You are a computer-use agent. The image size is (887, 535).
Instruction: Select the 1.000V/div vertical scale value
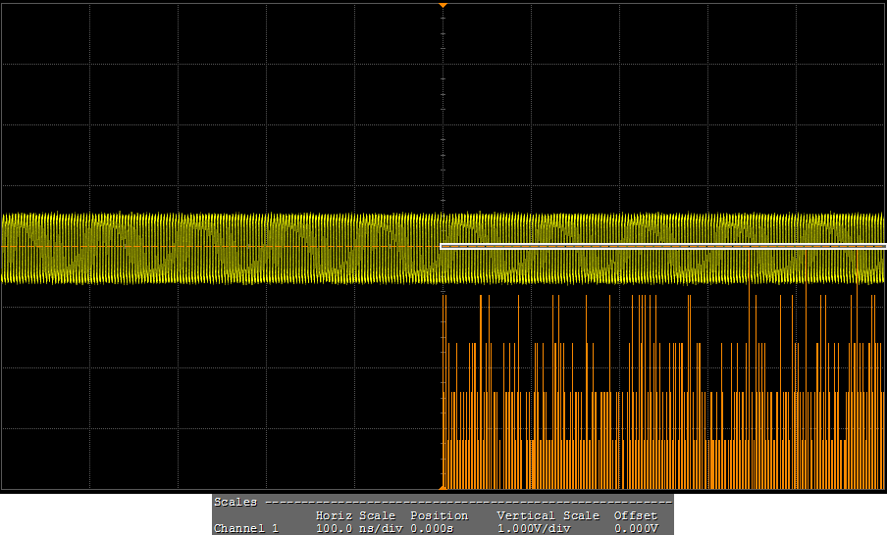point(533,529)
